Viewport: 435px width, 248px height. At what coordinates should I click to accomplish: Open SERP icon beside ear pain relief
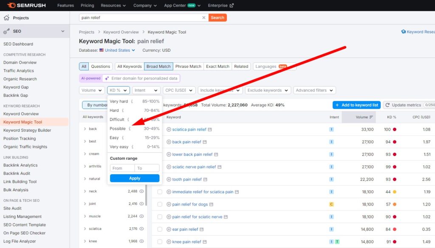(x=201, y=229)
